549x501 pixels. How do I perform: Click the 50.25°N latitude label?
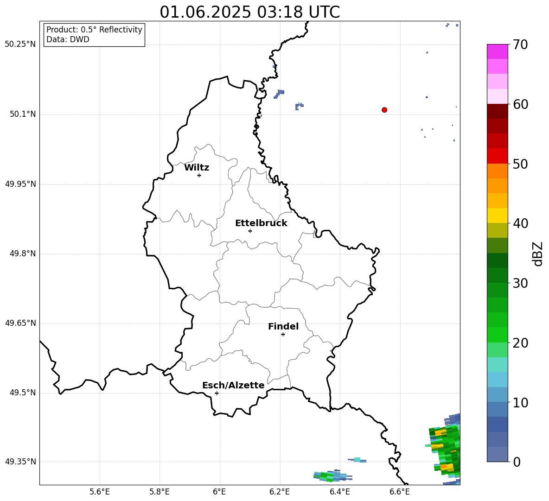[20, 44]
